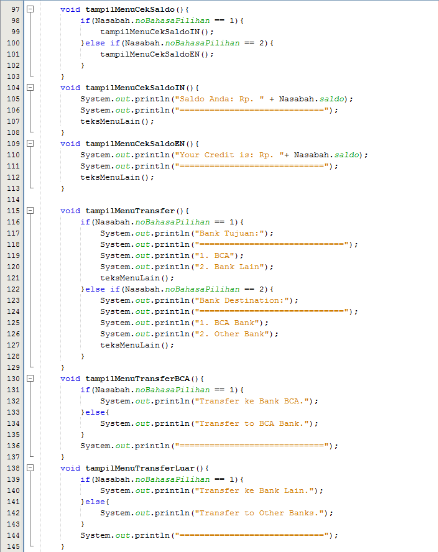Collapse the tampilMenuCekSaldoEN method fold

30,143
